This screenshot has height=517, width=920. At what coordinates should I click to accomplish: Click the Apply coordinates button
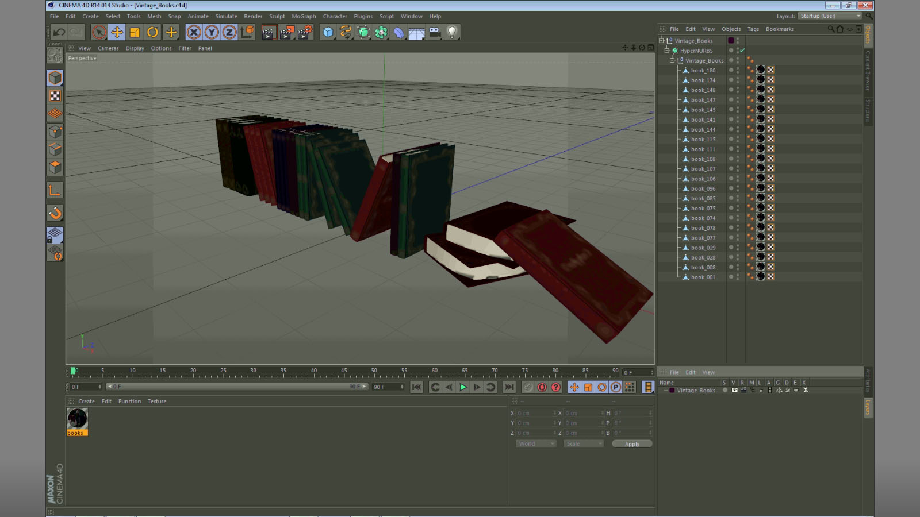632,444
